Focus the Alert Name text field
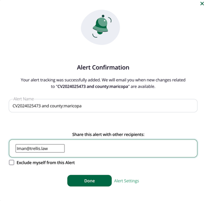 pos(103,106)
